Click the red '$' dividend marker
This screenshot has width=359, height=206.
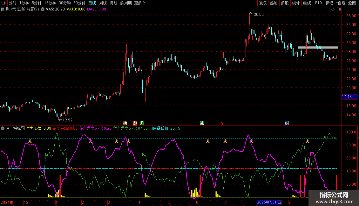[x=221, y=123]
